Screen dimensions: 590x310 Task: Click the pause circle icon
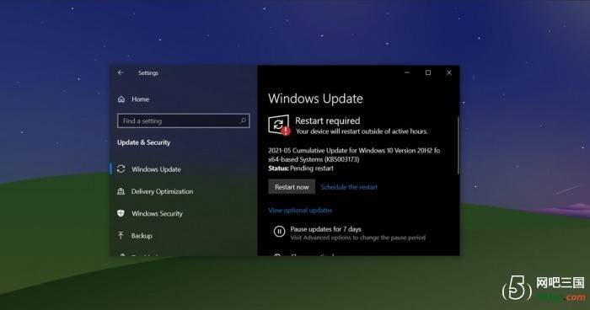coord(279,232)
